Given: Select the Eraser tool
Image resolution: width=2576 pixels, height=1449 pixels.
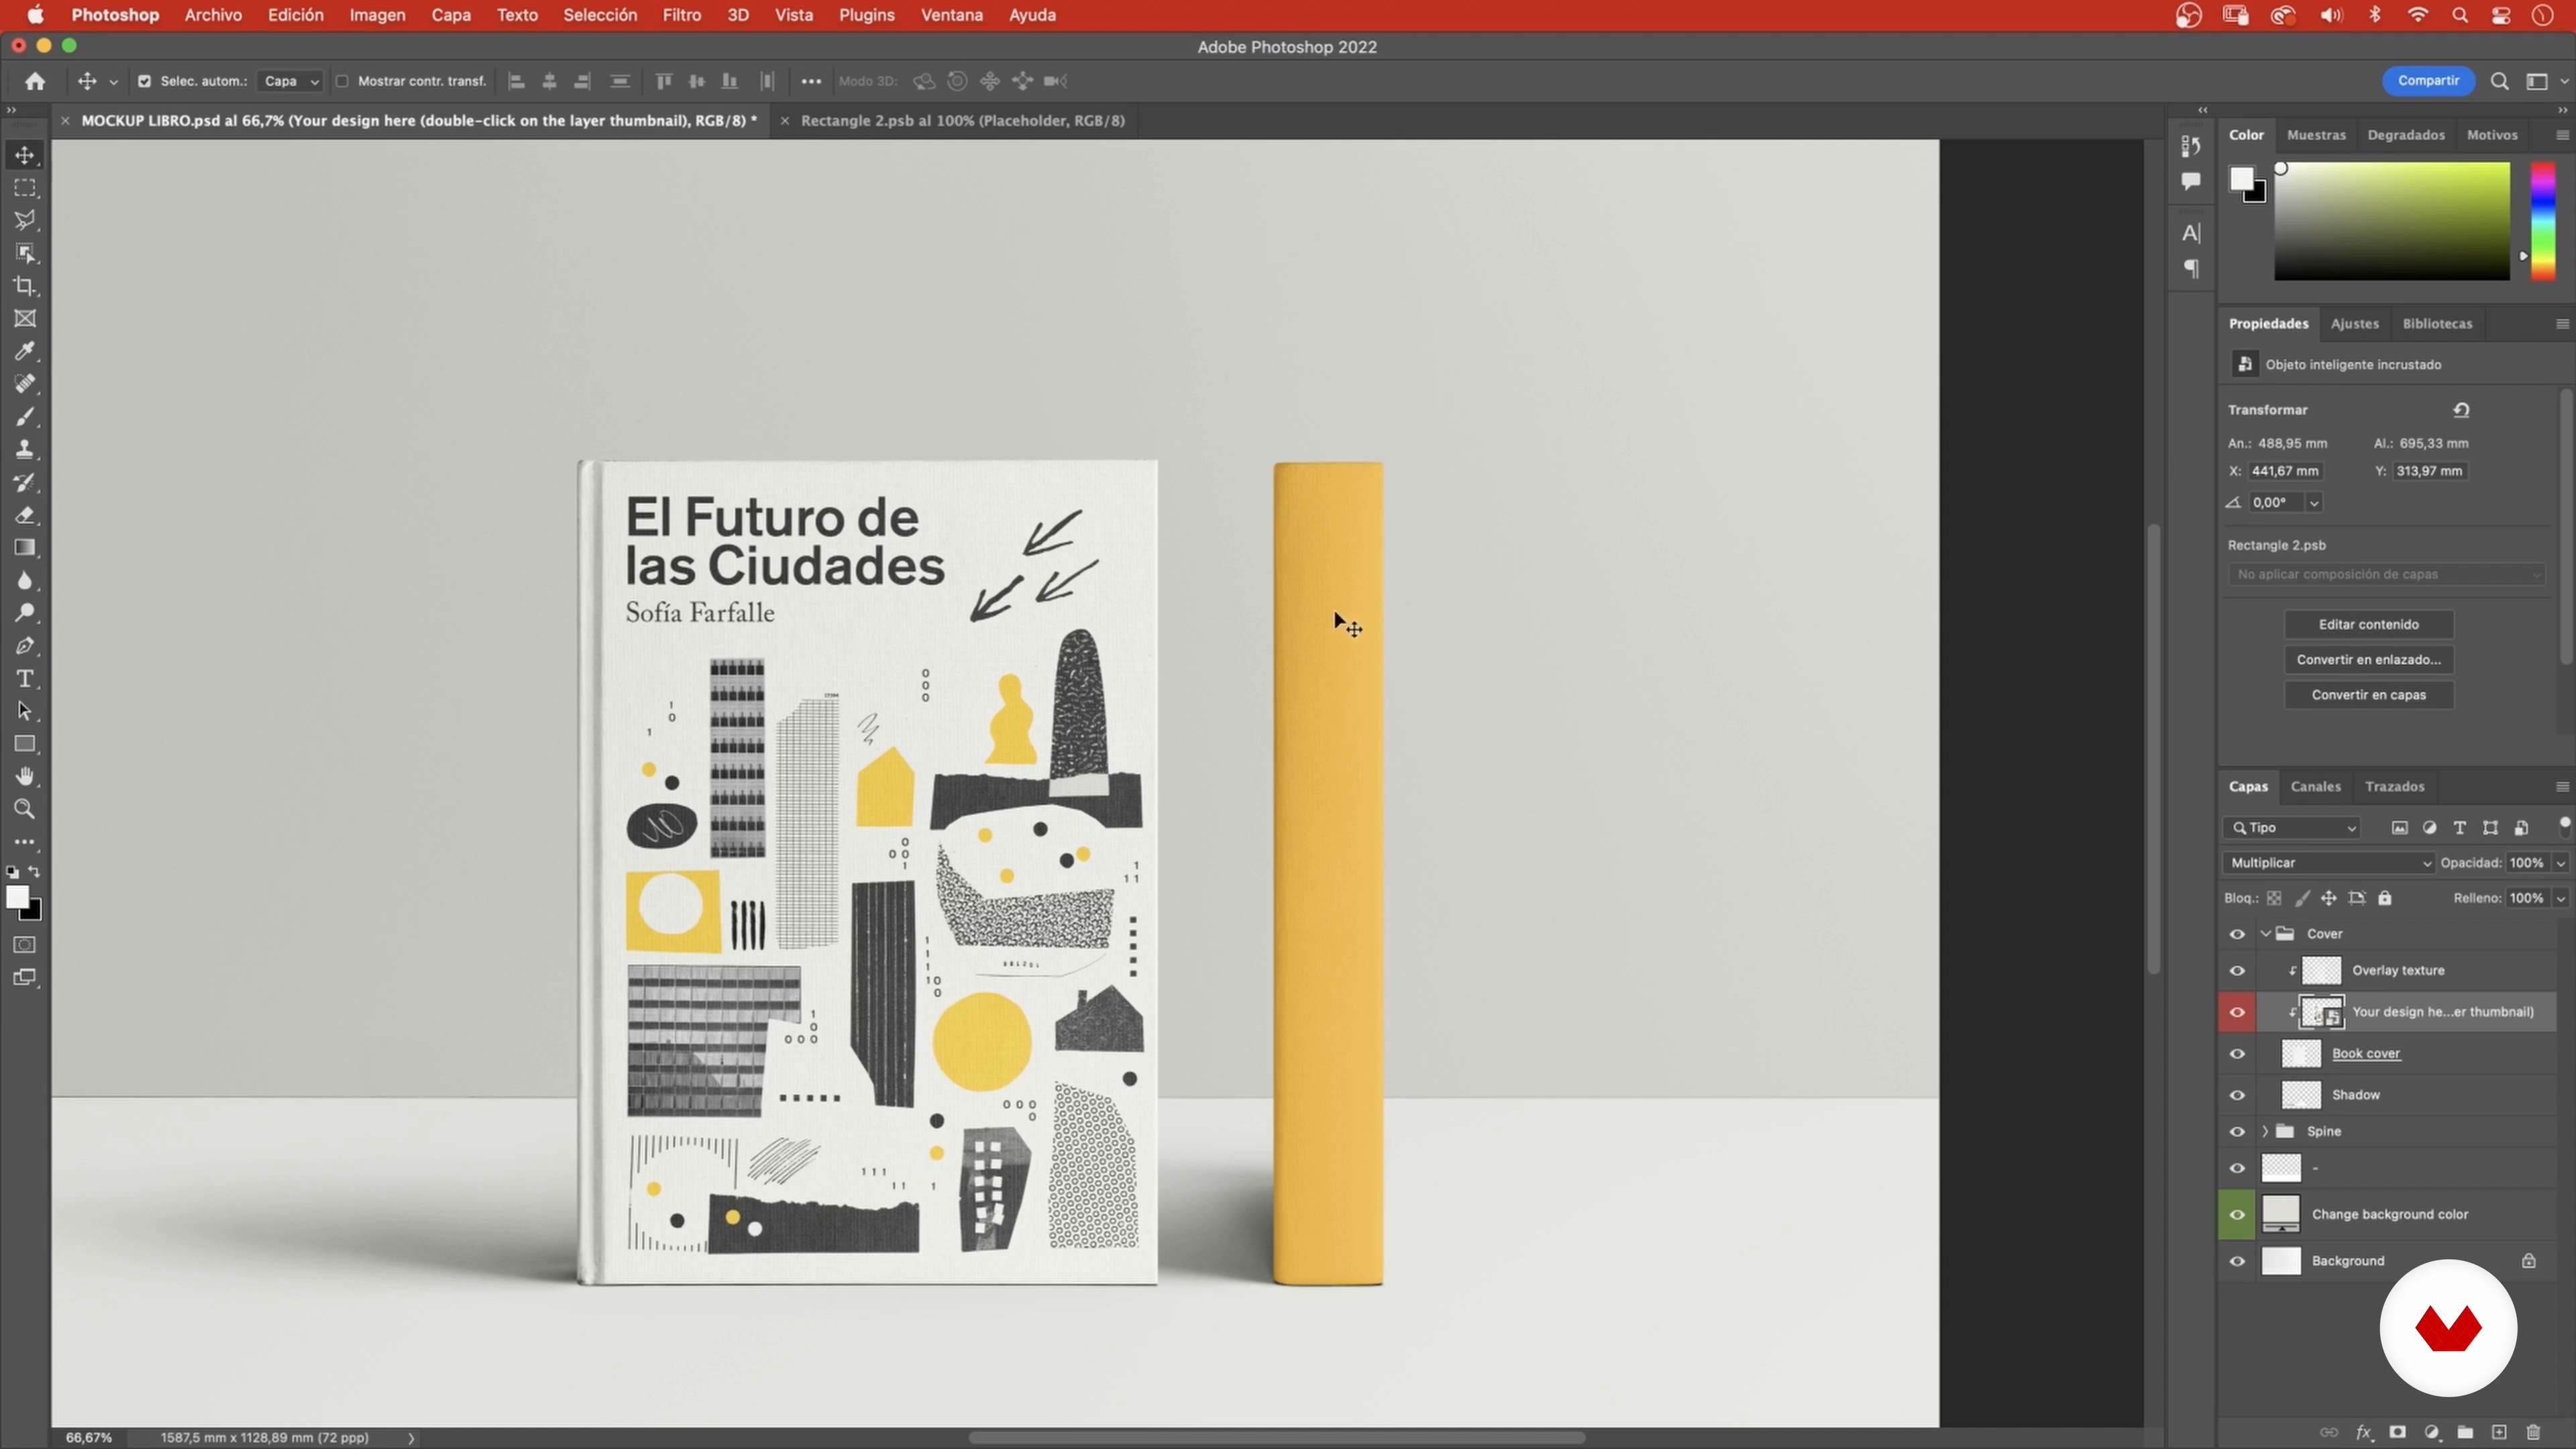Looking at the screenshot, I should coord(25,515).
